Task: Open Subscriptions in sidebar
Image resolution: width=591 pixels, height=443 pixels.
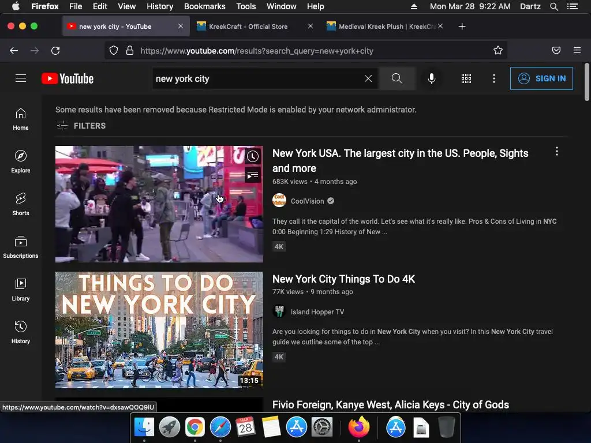Action: point(21,247)
